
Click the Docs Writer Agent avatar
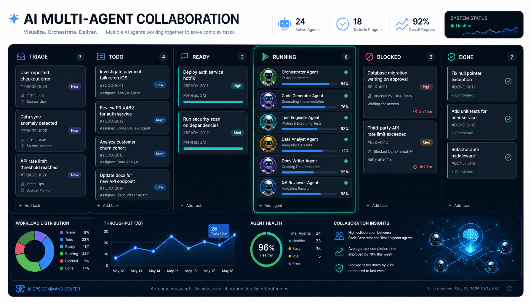pyautogui.click(x=268, y=165)
